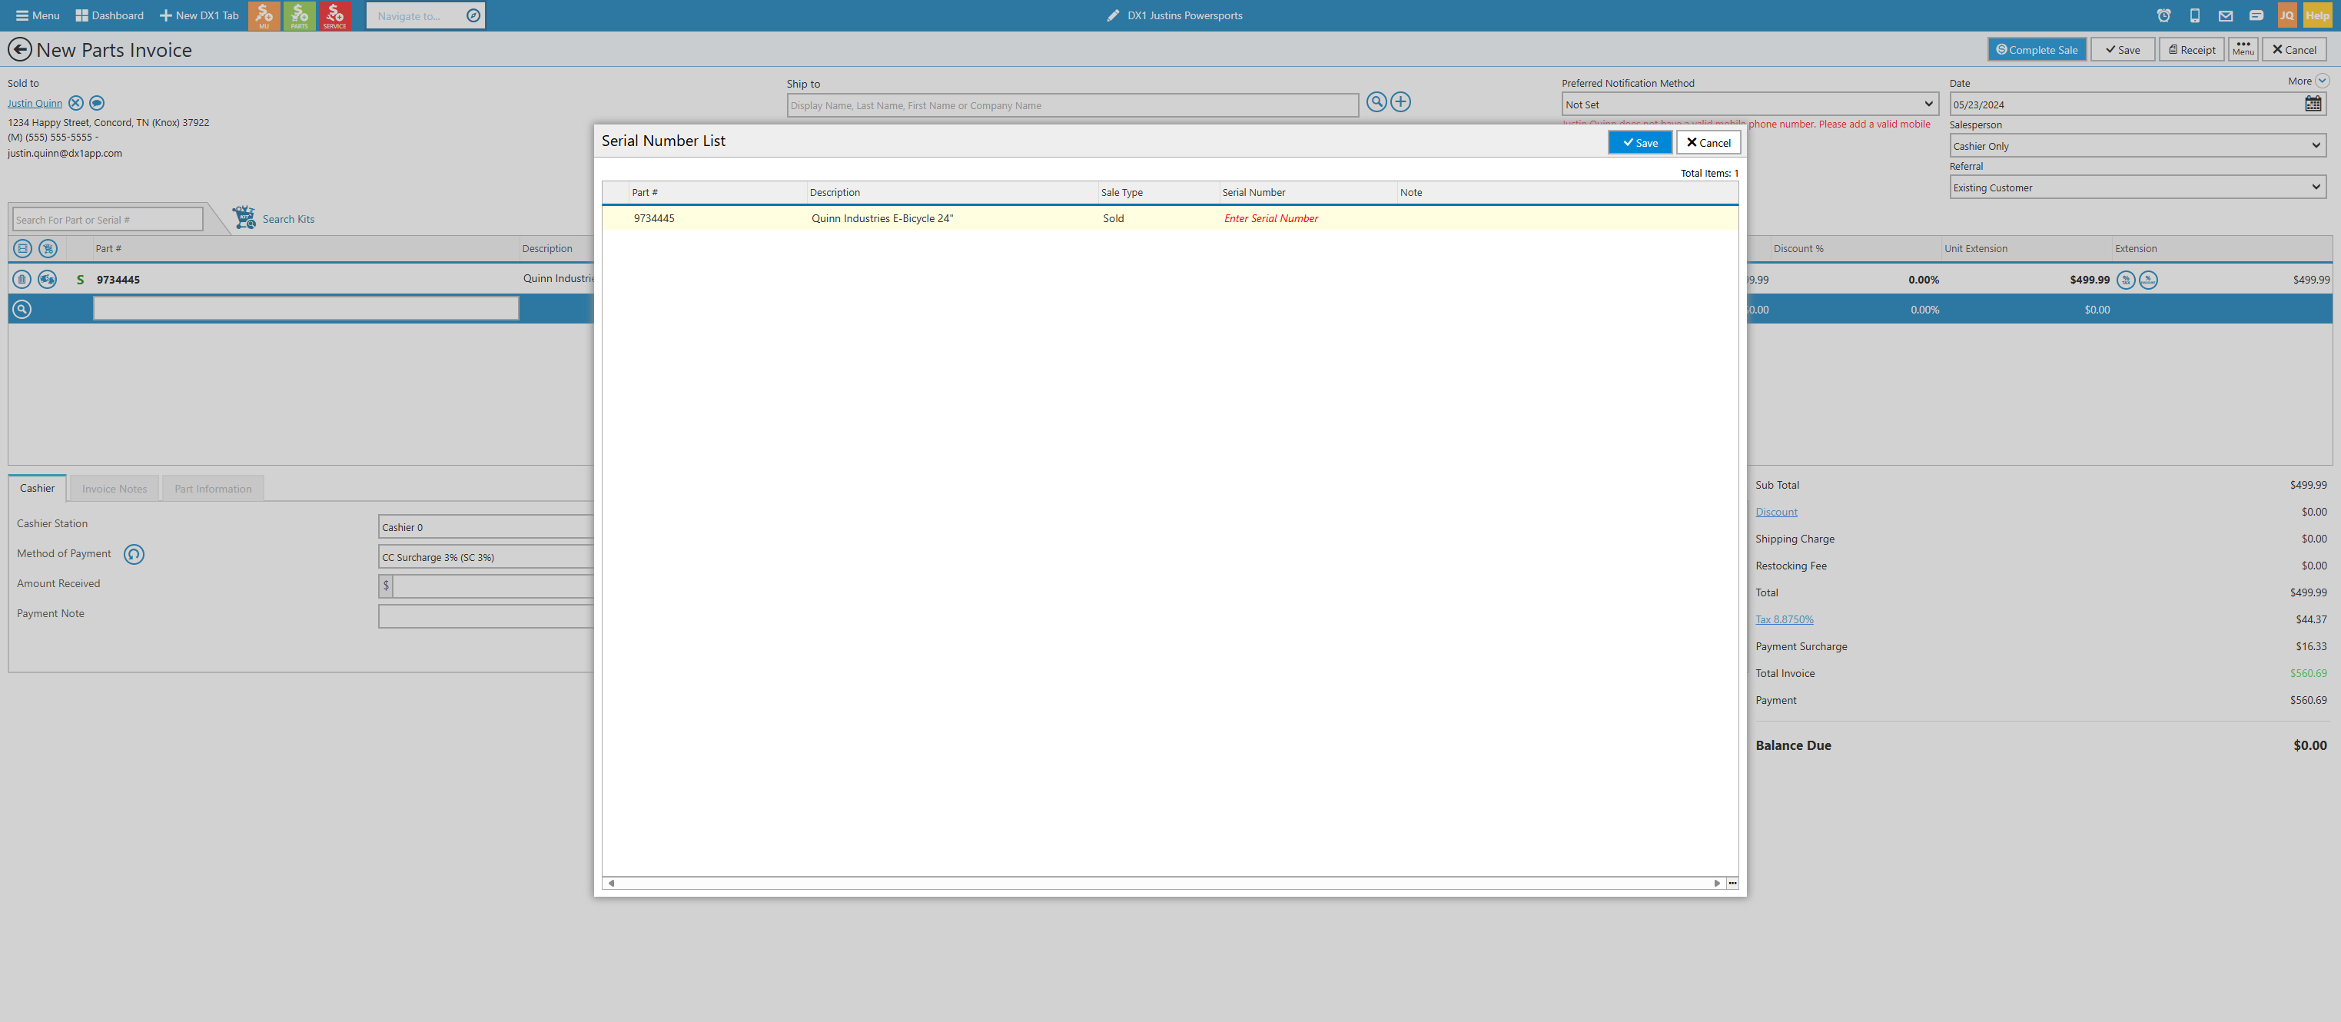Image resolution: width=2341 pixels, height=1022 pixels.
Task: Click the mobile phone icon in top bar
Action: [2195, 15]
